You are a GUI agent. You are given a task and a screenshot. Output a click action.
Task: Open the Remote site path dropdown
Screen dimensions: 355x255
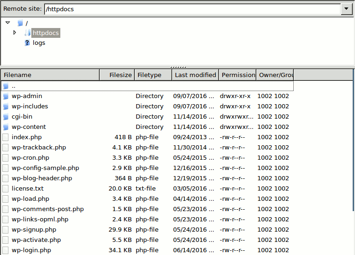pyautogui.click(x=347, y=9)
